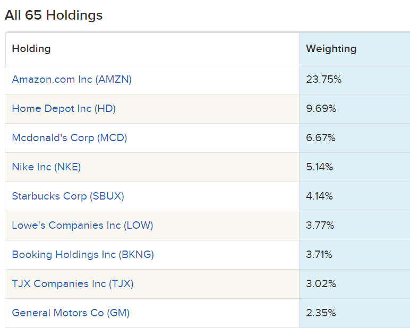
Task: Select the 6.67% weighting cell
Action: tap(321, 138)
